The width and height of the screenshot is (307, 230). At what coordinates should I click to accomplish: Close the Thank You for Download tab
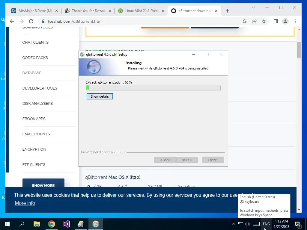coord(110,11)
